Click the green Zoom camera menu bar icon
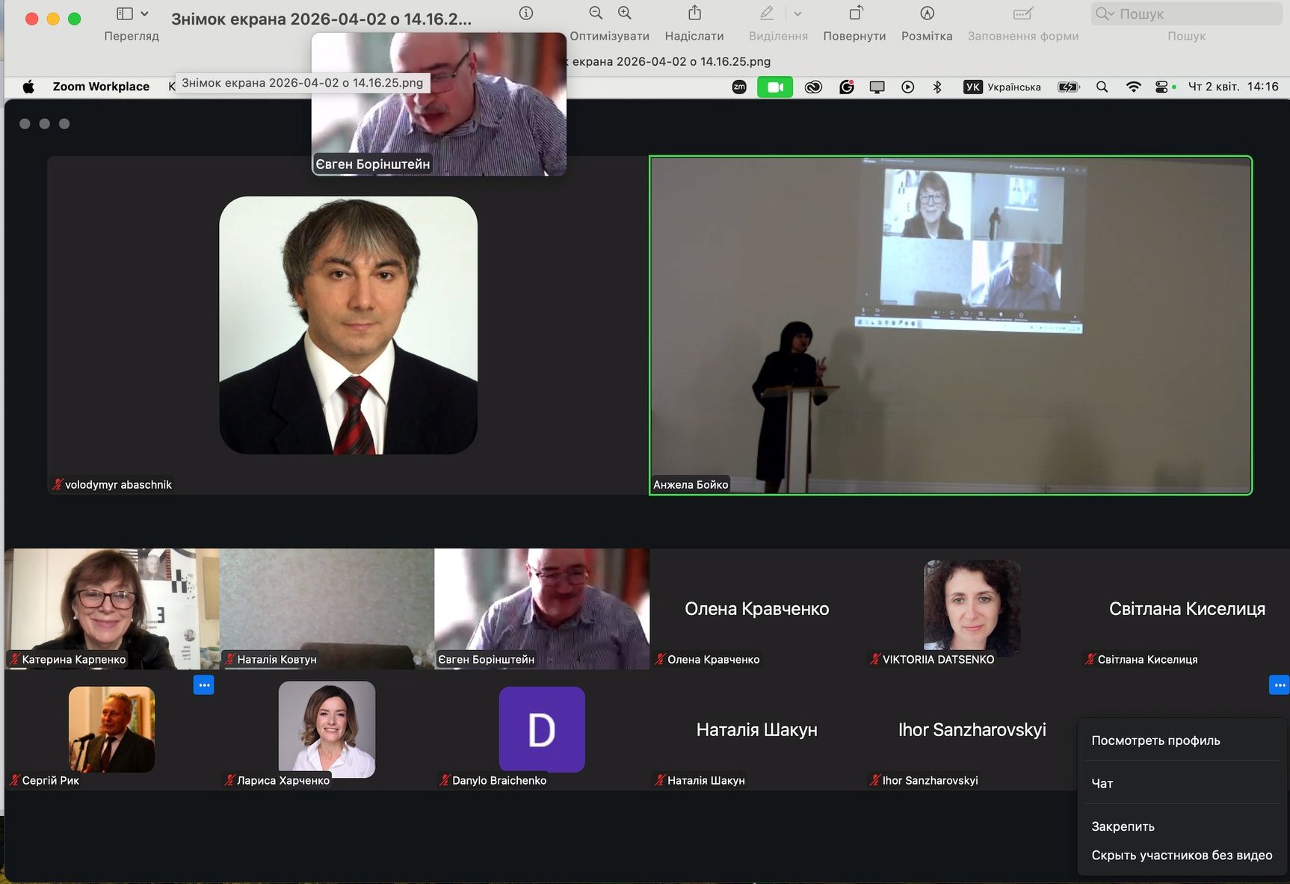1290x884 pixels. coord(774,87)
